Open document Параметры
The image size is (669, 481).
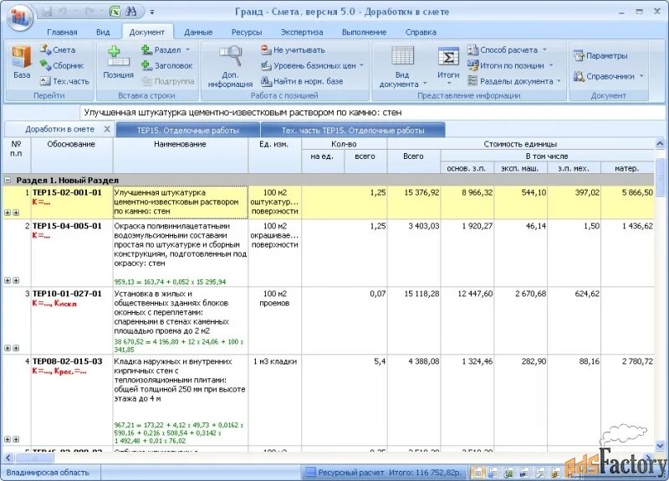tap(600, 56)
